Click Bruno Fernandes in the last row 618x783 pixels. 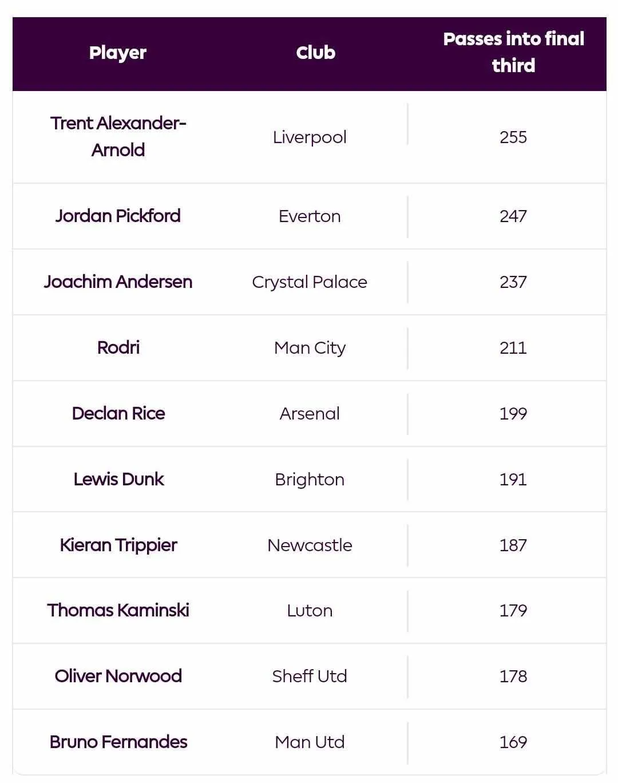pyautogui.click(x=118, y=742)
